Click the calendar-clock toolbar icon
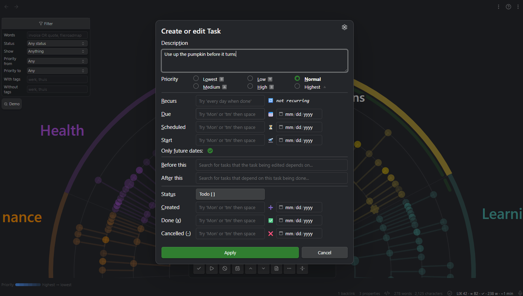This screenshot has width=523, height=296. pyautogui.click(x=238, y=268)
